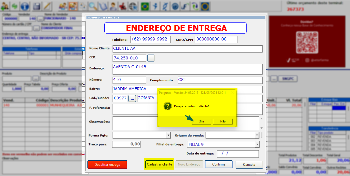This screenshot has height=176, width=350.
Task: Expand the Origem da venda dropdown
Action: click(257, 135)
